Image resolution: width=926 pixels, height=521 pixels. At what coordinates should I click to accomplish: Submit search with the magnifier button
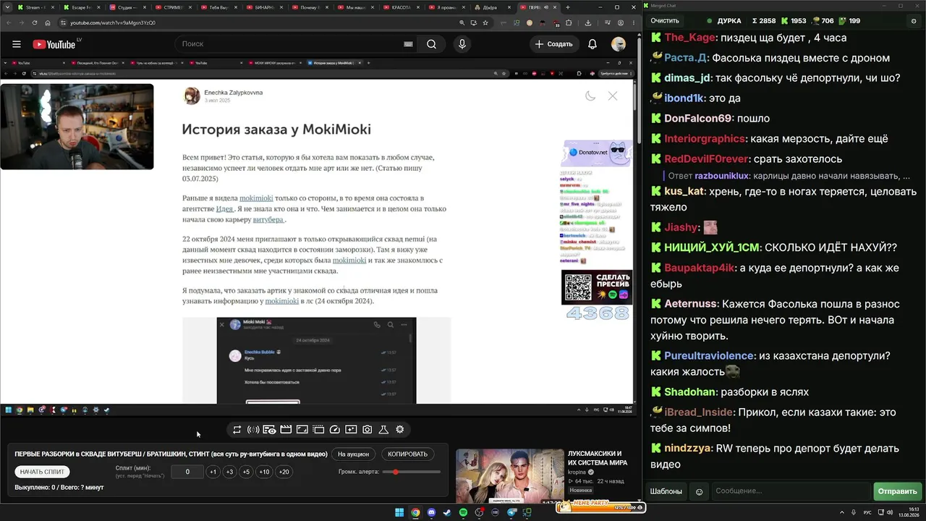point(431,44)
